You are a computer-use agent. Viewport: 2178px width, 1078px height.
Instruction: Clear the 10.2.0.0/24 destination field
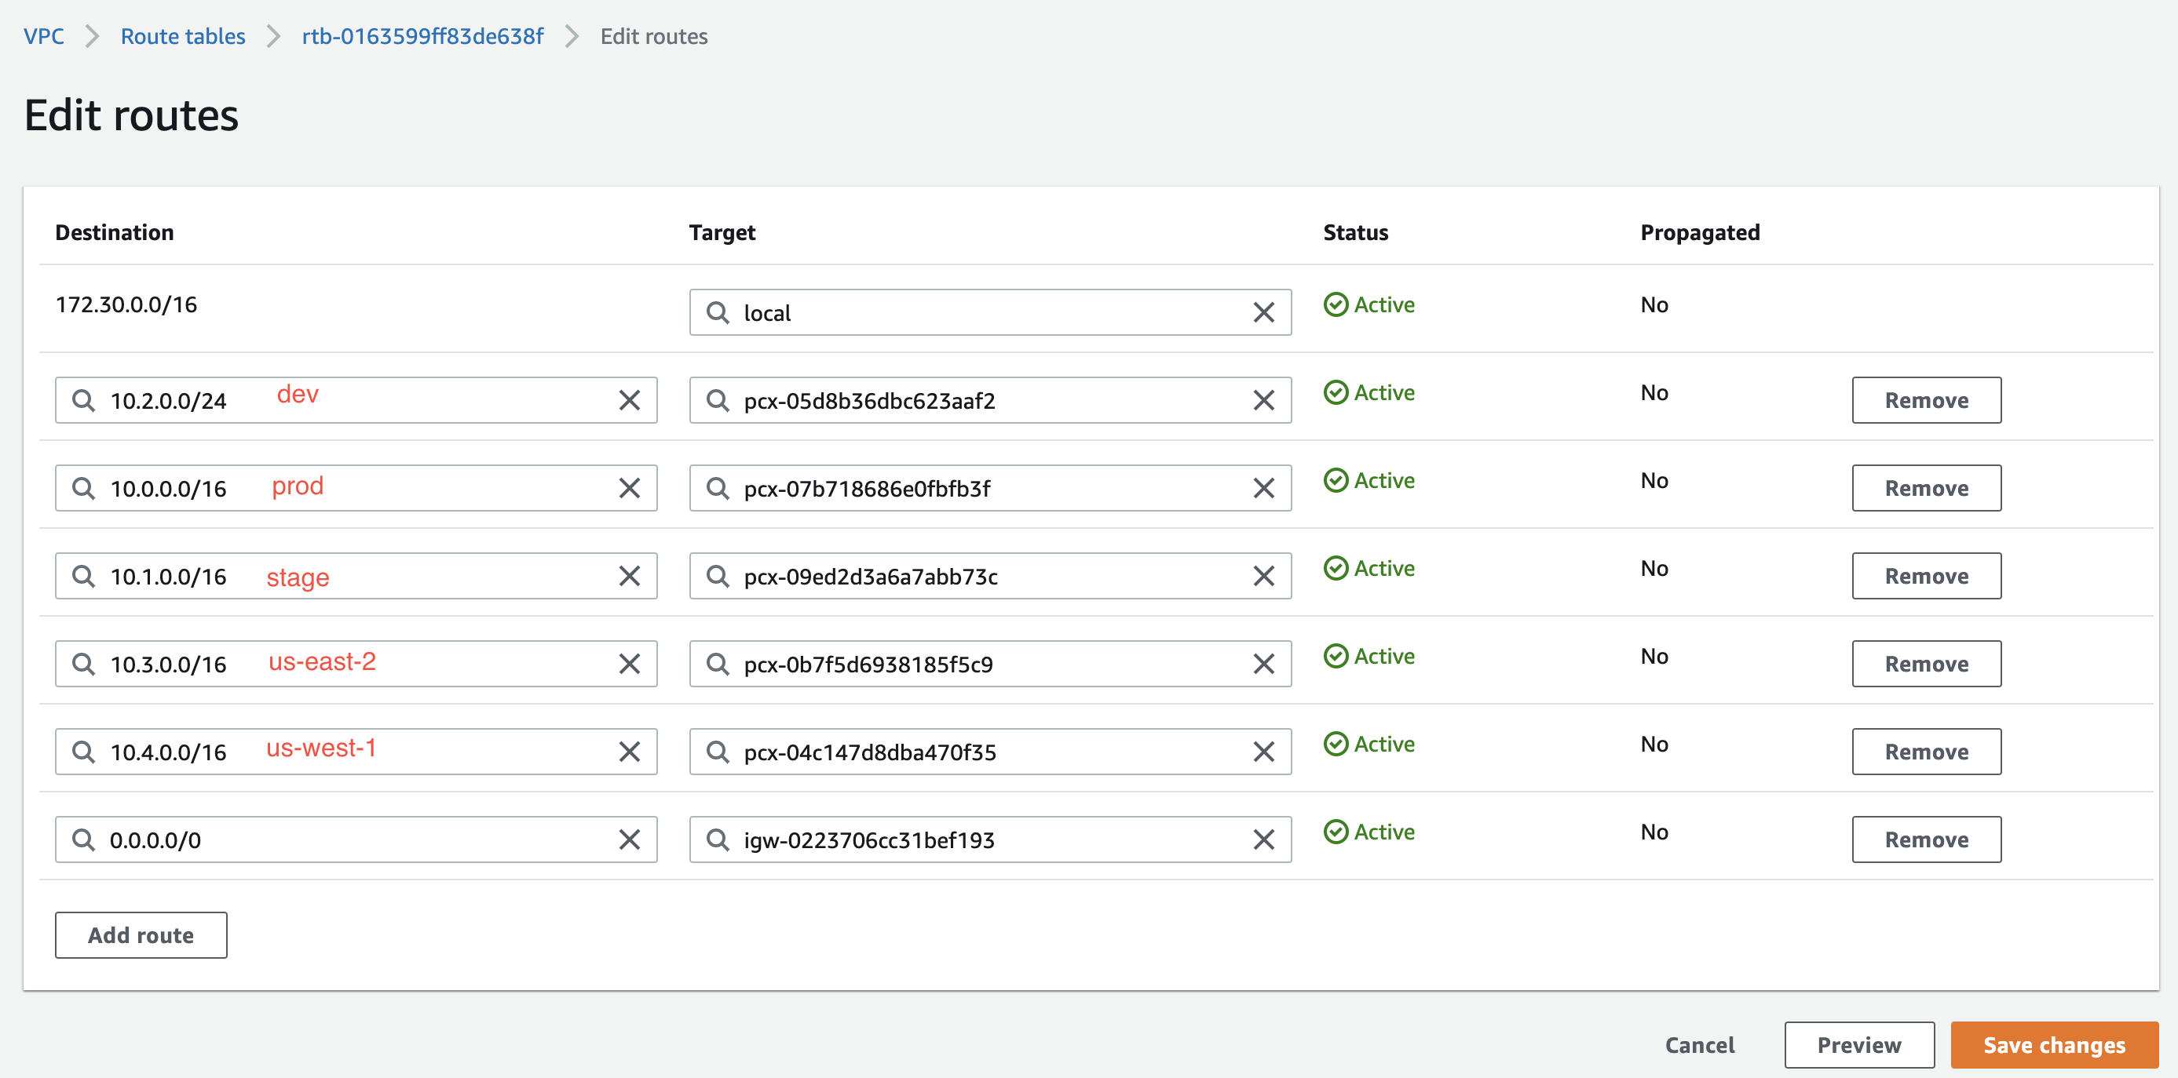pyautogui.click(x=629, y=400)
